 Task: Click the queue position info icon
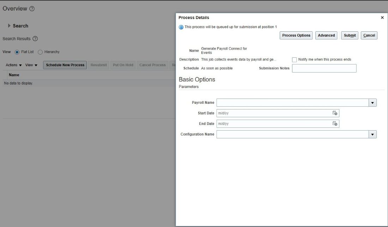[181, 27]
